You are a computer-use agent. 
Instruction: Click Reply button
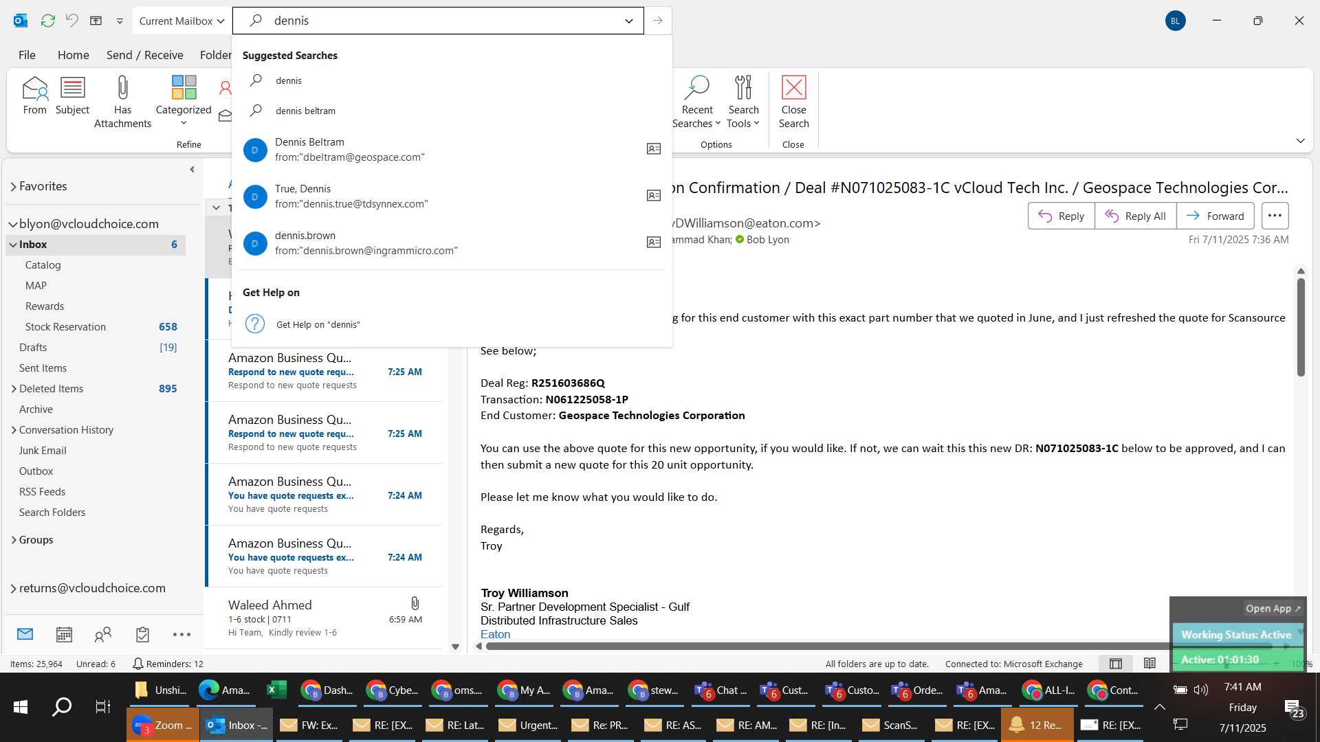click(x=1061, y=216)
